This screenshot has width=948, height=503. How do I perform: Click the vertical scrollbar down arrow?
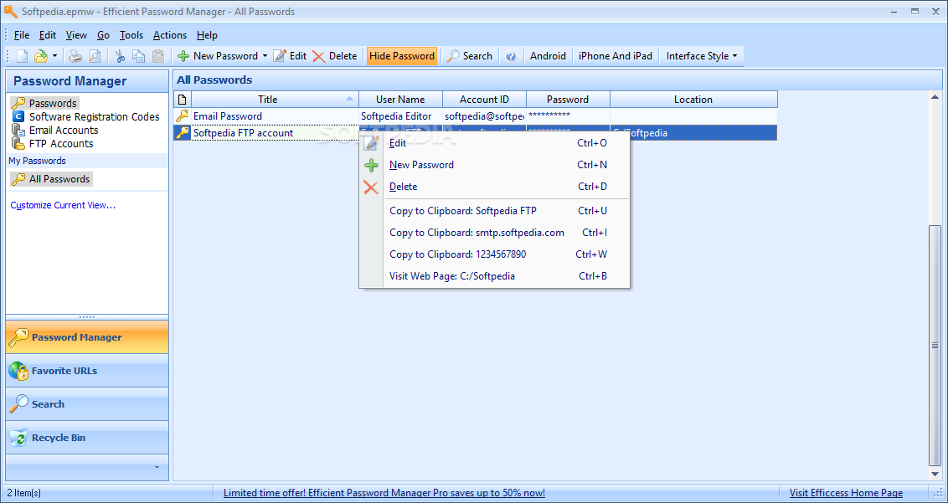tap(935, 474)
